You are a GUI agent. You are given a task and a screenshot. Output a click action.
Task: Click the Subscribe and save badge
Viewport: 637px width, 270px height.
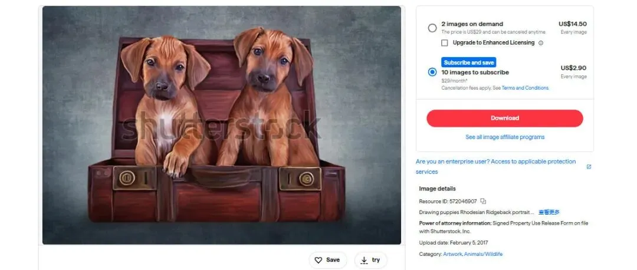(x=469, y=62)
